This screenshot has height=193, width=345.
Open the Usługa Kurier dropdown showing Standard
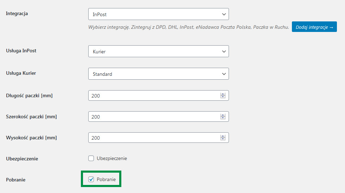pos(158,74)
